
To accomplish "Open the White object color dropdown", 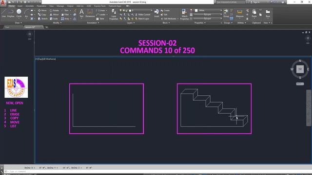I will pos(208,10).
